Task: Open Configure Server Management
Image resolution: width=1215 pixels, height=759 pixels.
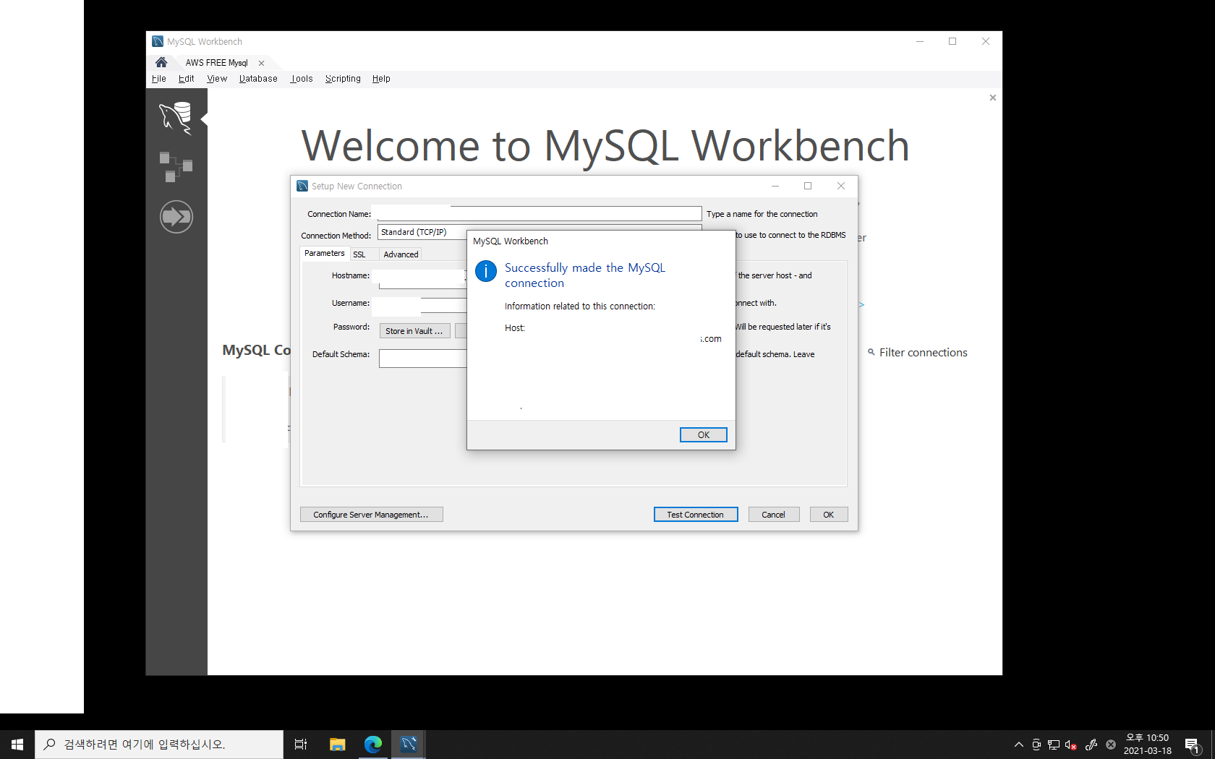Action: [x=371, y=515]
